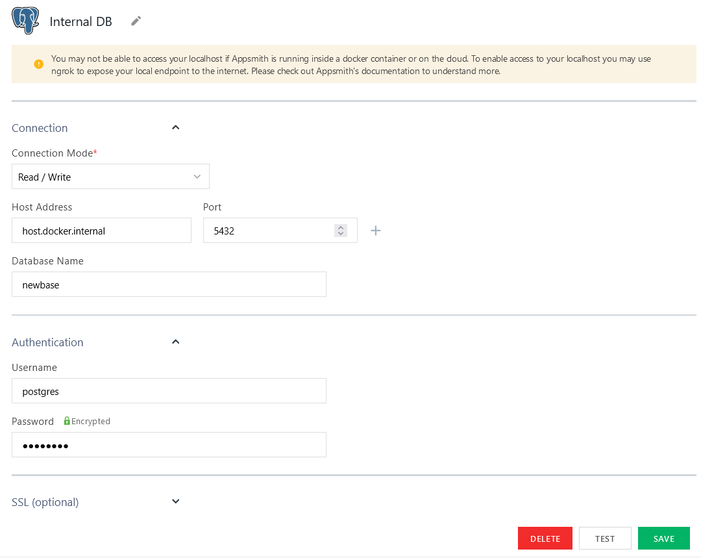Save the datasource configuration
This screenshot has height=558, width=701.
click(663, 538)
